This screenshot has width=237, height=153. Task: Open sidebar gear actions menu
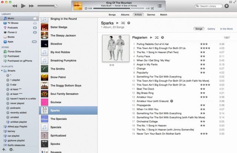tap(11, 149)
